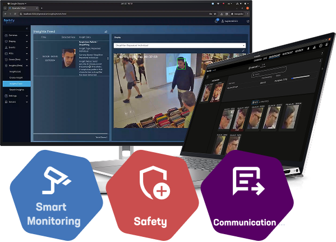Click the browser bookmark star icon
This screenshot has width=336, height=242.
(x=215, y=13)
